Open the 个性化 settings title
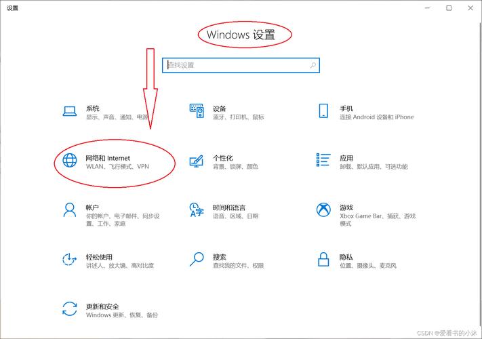The height and width of the screenshot is (339, 482). click(223, 158)
